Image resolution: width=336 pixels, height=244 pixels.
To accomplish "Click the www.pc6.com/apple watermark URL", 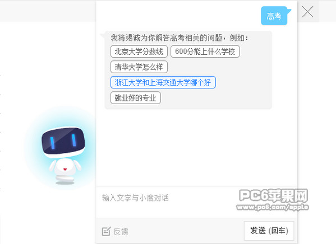I will pos(273,207).
